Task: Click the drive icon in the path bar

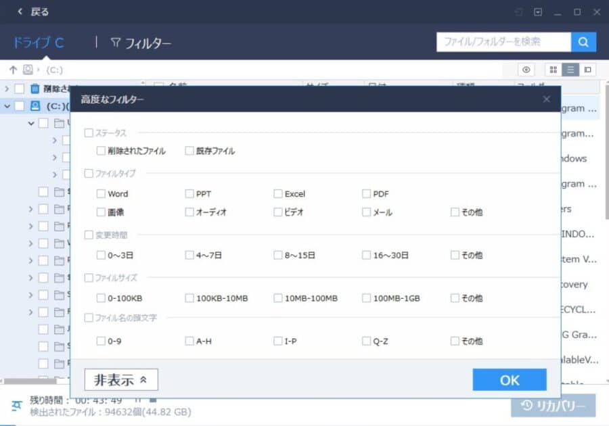Action: (28, 70)
